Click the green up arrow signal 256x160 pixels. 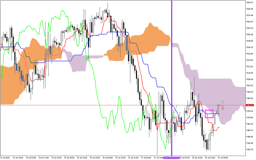point(223,102)
